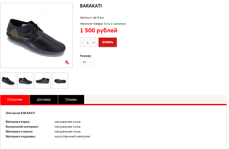229x149 pixels.
Task: Increase quantity with the plus button
Action: [x=94, y=42]
